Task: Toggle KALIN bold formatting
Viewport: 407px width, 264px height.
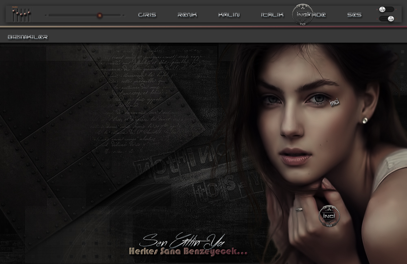Action: pos(229,15)
